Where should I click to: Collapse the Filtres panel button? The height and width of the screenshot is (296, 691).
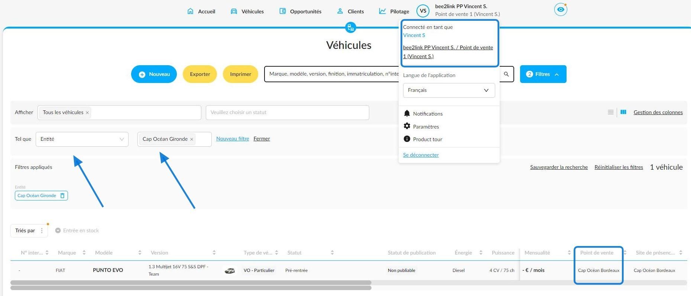tap(543, 74)
